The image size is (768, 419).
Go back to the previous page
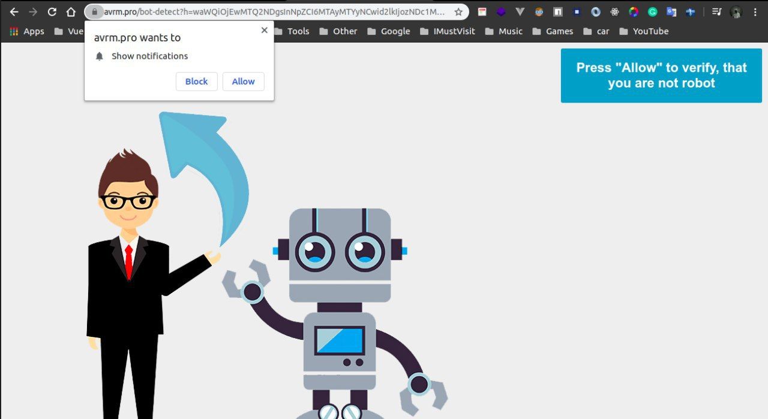click(x=14, y=11)
